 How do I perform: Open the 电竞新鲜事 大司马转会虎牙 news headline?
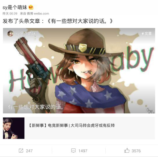(81, 126)
